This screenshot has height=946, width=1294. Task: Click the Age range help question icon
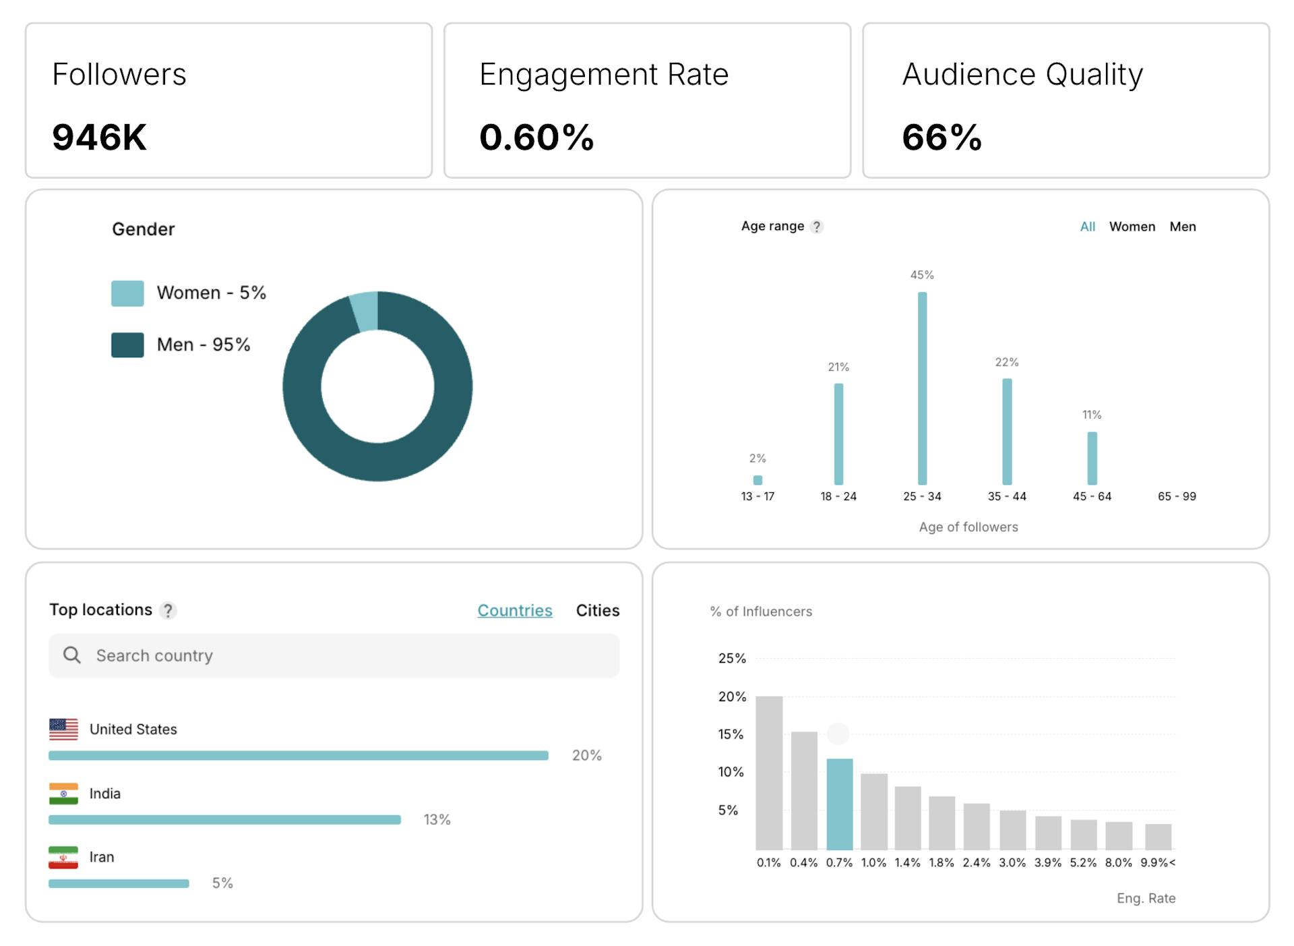[816, 227]
